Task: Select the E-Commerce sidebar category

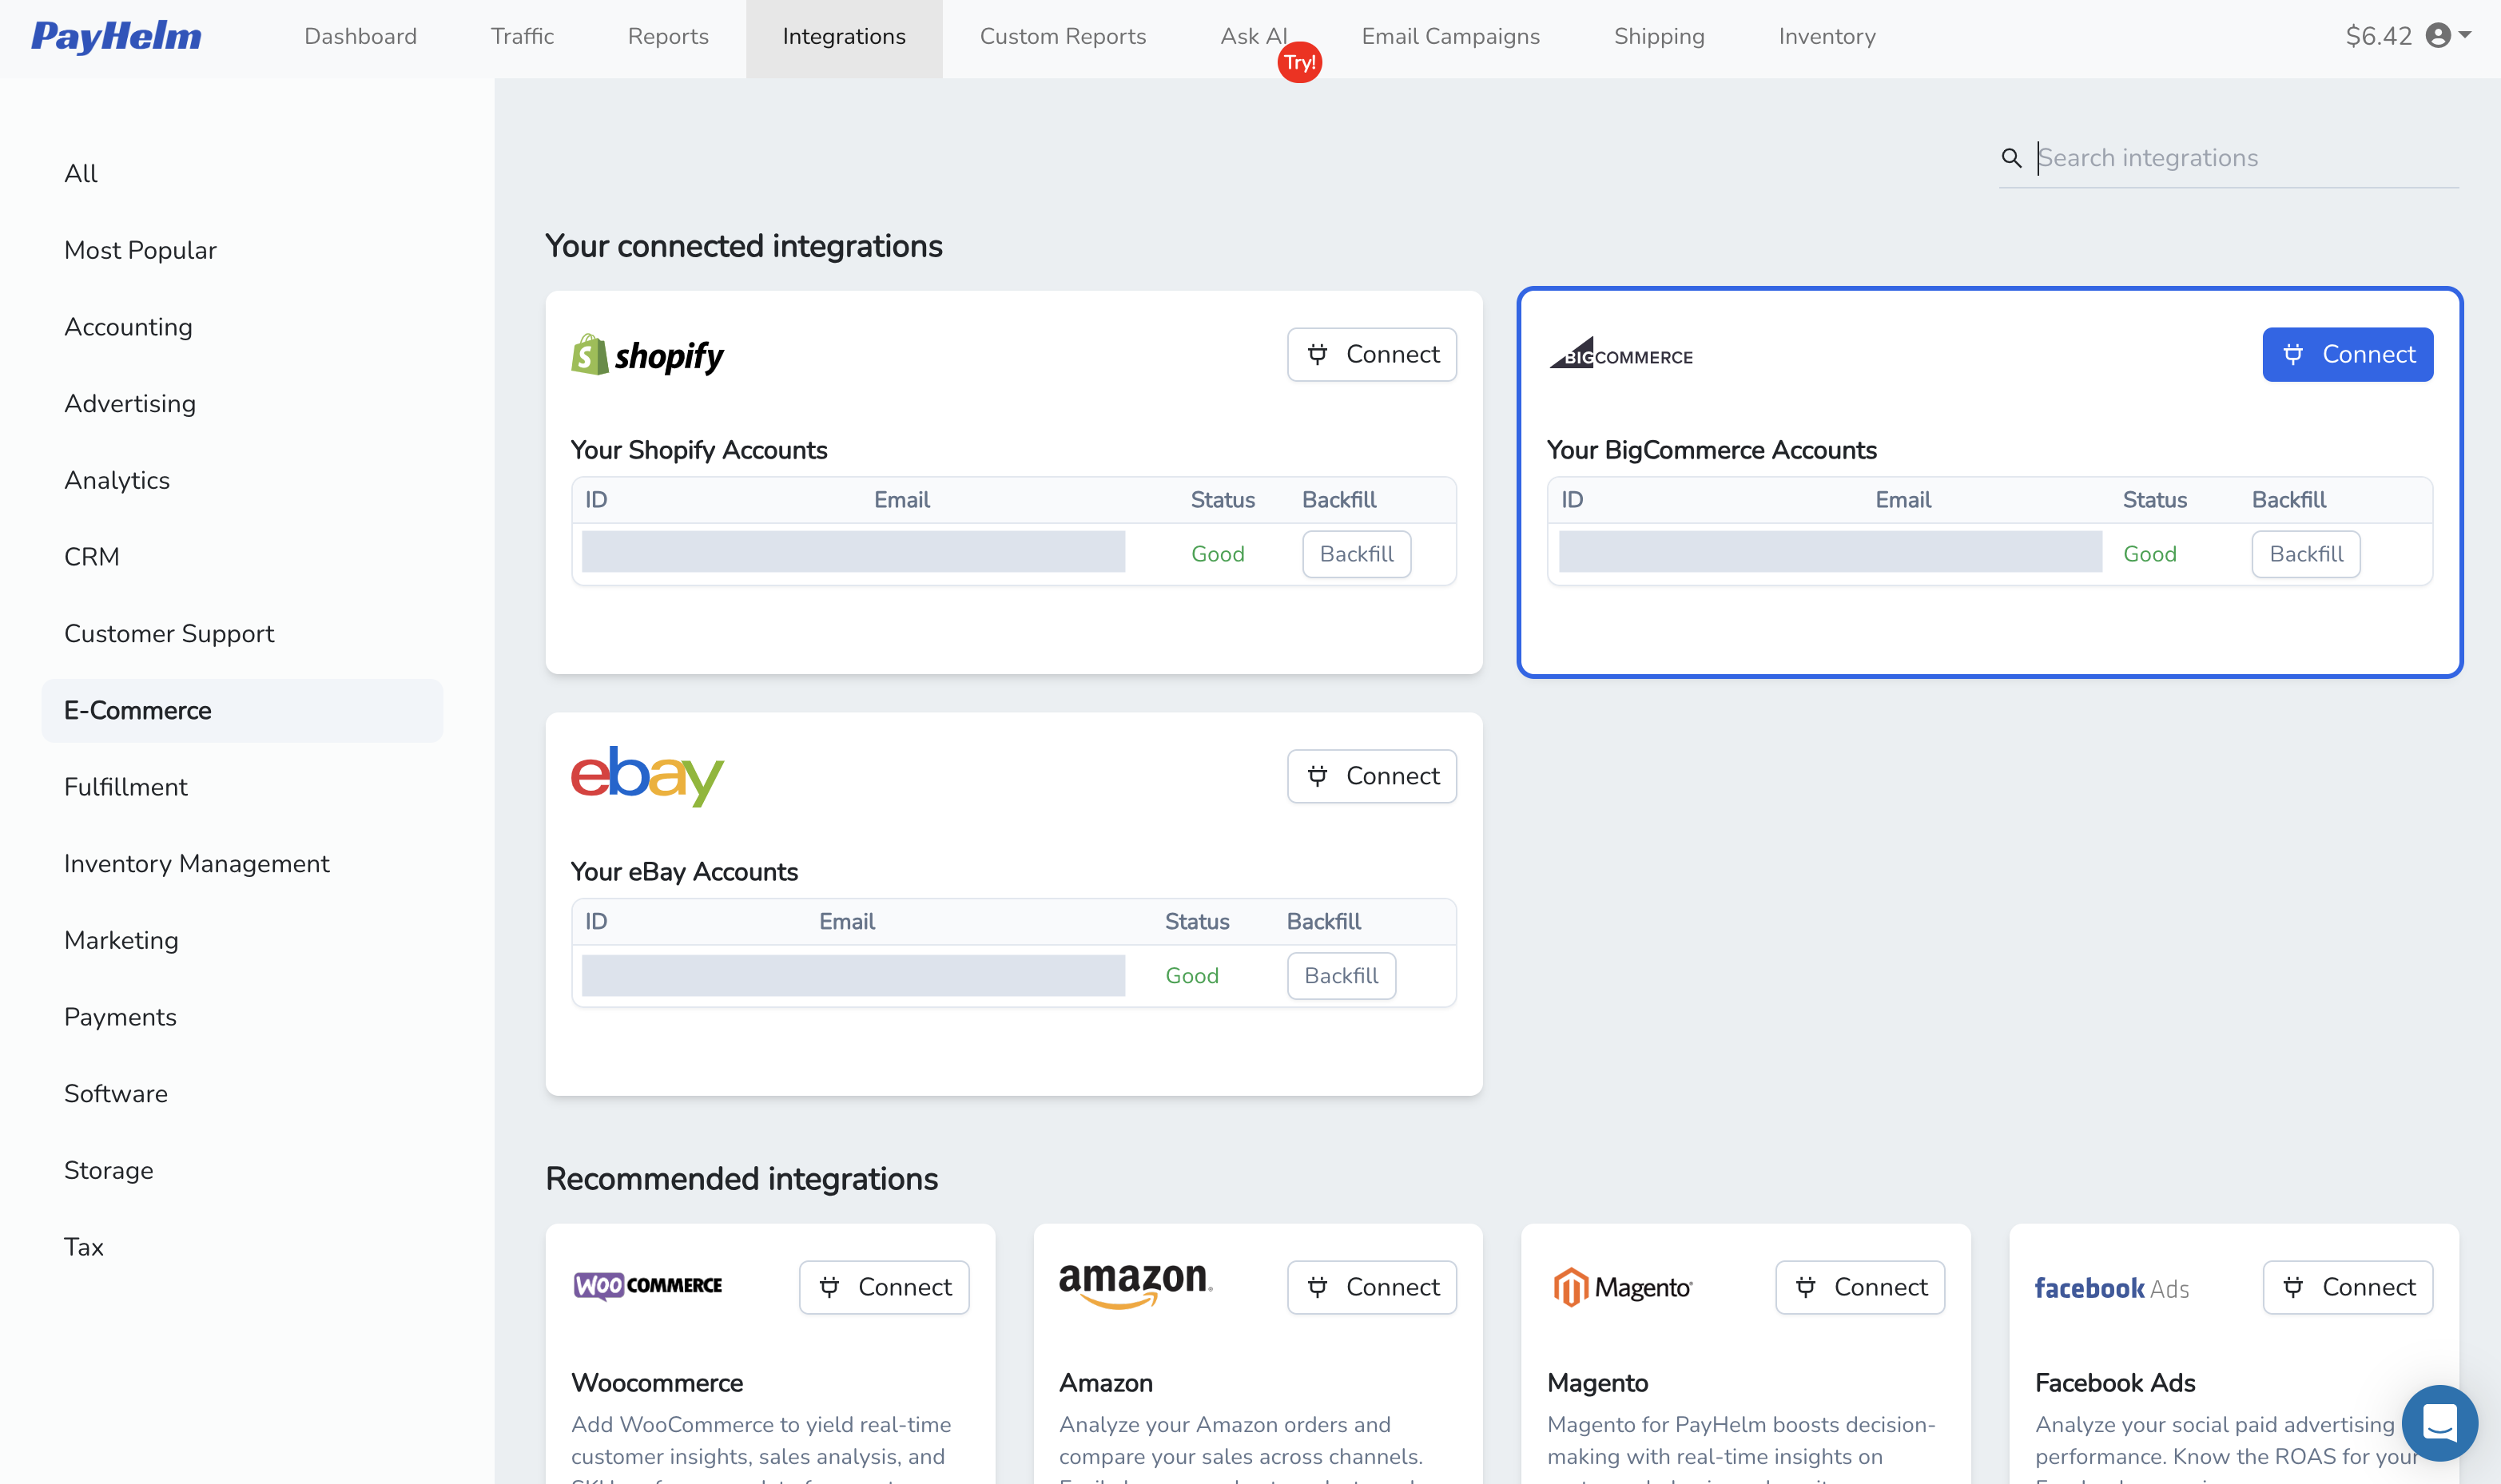Action: [137, 710]
